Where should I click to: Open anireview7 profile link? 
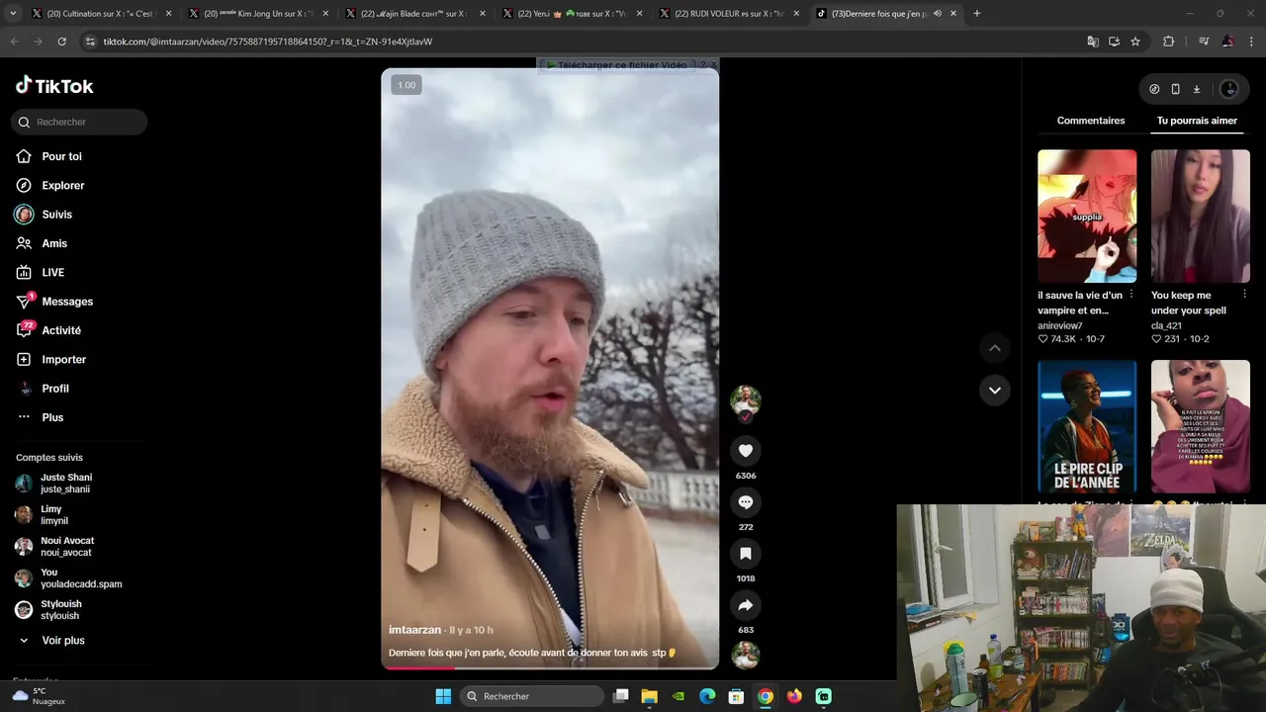click(1059, 325)
